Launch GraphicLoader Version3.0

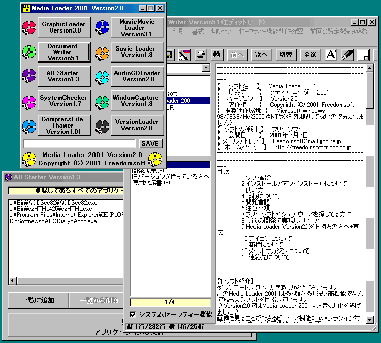tap(64, 27)
